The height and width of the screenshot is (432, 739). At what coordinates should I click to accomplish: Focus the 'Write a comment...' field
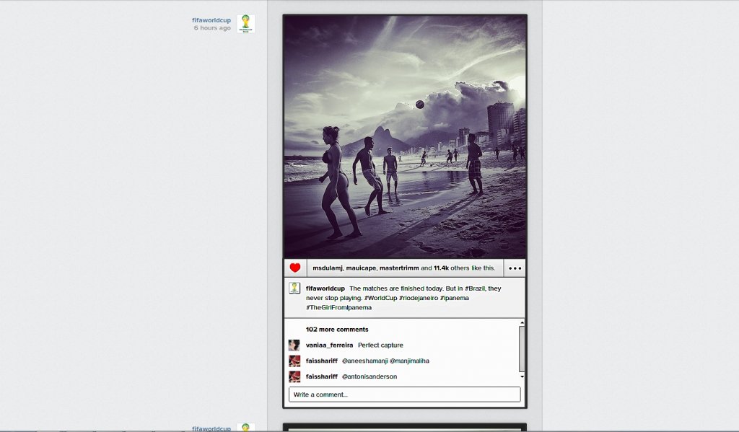[x=405, y=394]
